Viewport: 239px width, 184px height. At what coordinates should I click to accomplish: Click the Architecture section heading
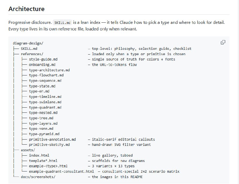coord(26,9)
